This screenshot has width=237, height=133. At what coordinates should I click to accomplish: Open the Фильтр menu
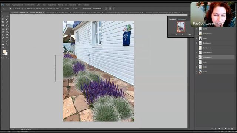point(60,5)
